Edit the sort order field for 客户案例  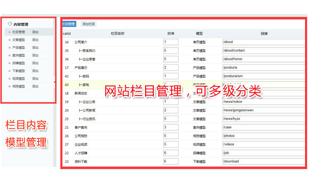tap(171, 127)
